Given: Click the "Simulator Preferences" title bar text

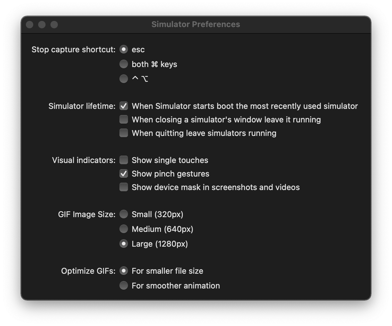Looking at the screenshot, I should pyautogui.click(x=196, y=24).
